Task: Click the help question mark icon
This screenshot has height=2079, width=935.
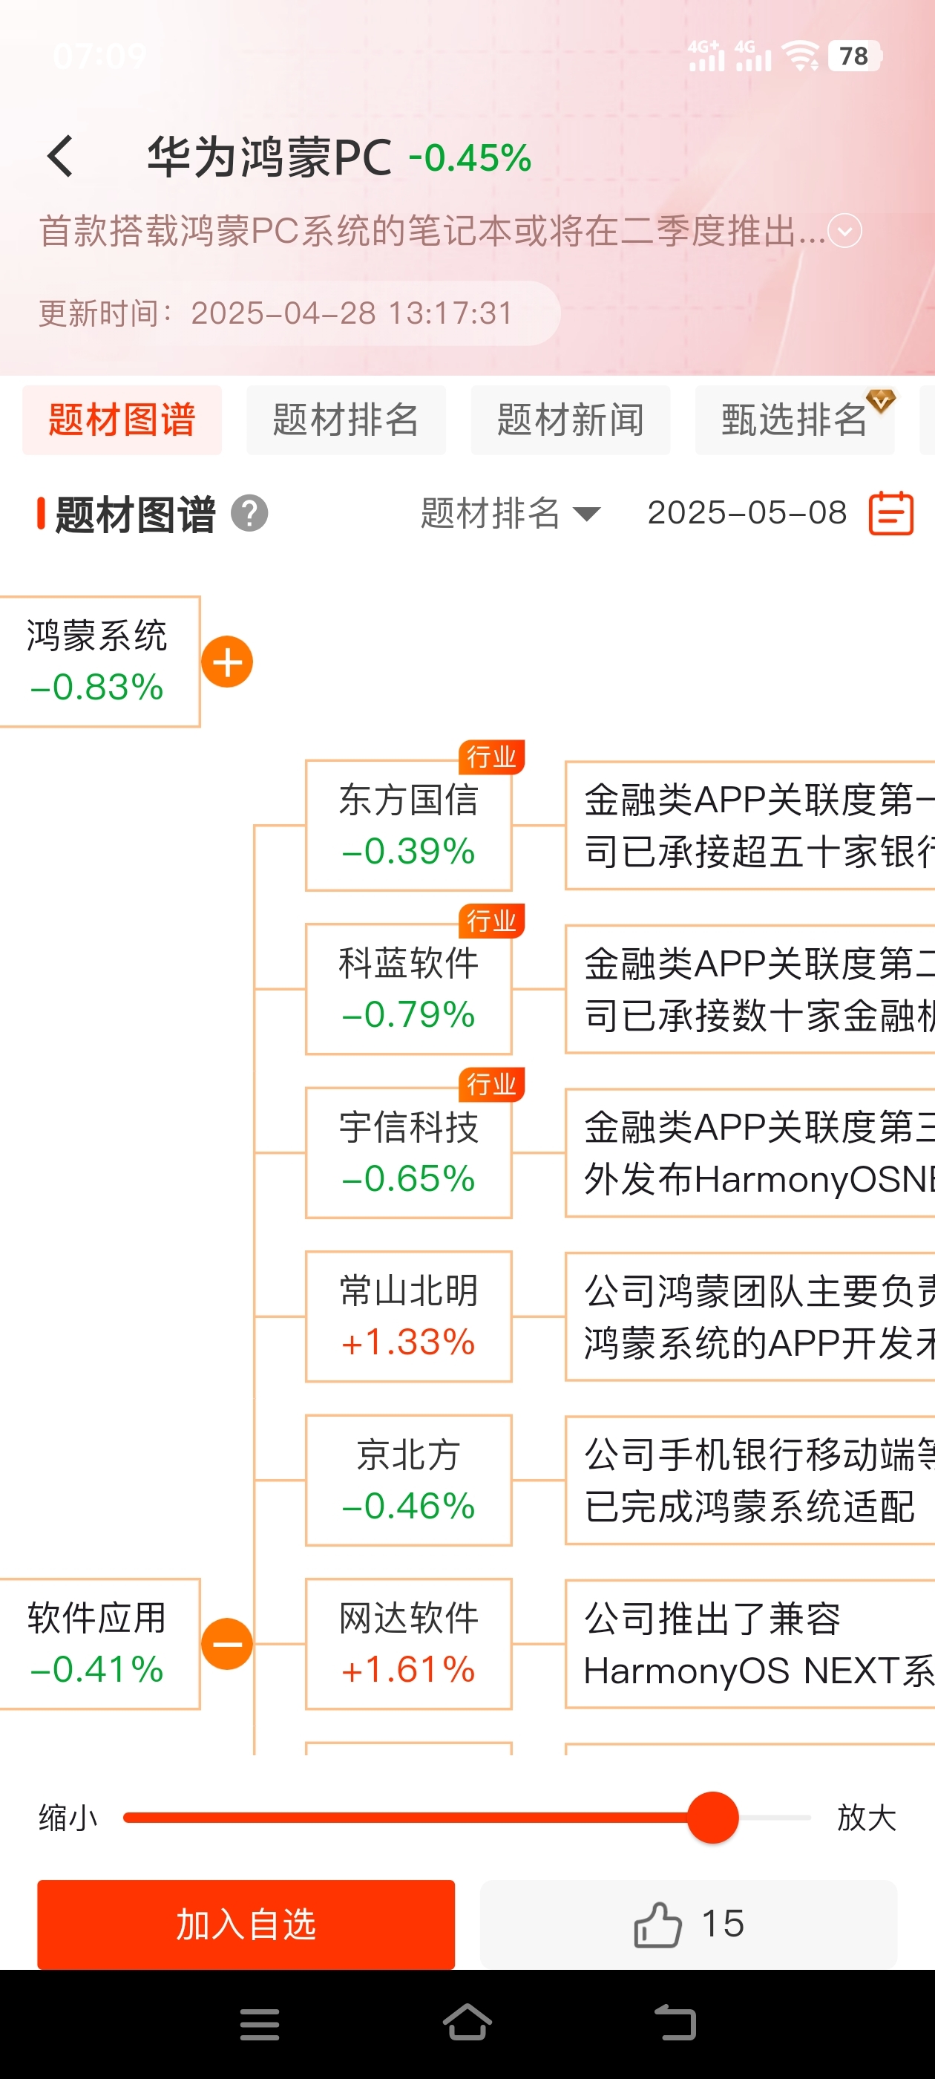Action: click(x=249, y=513)
